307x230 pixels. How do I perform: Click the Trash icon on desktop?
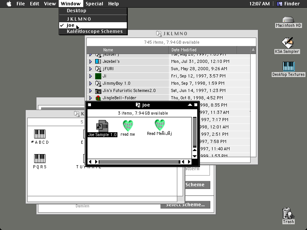288,213
